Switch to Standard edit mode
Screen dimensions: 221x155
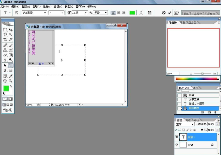(x=5, y=99)
